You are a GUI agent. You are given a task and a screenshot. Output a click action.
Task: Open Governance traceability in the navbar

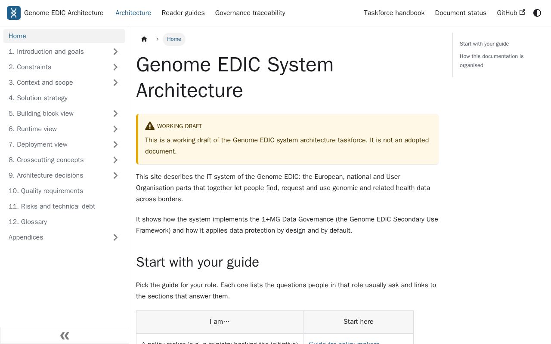[250, 13]
